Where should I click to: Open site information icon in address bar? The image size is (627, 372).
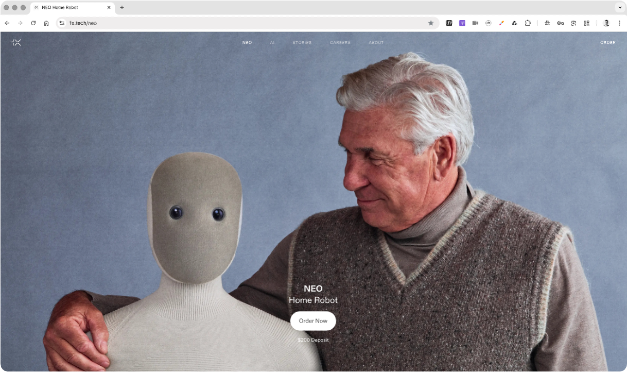click(x=62, y=23)
